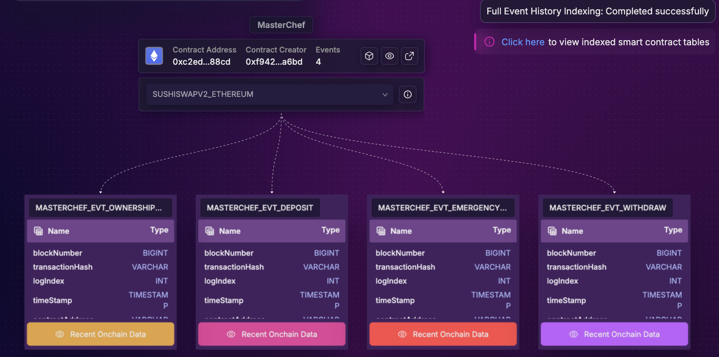The width and height of the screenshot is (719, 357).
Task: Click the eye icon on the purple Onchain Data button
Action: click(574, 334)
